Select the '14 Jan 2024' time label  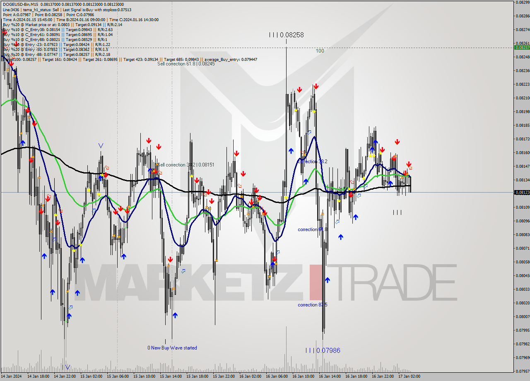pyautogui.click(x=11, y=376)
